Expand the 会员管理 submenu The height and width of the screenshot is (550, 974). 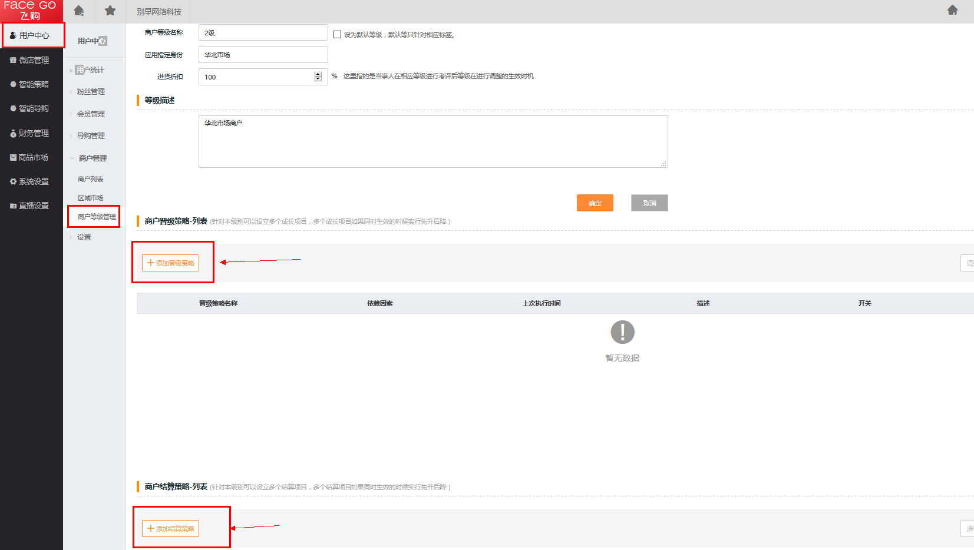pyautogui.click(x=91, y=114)
